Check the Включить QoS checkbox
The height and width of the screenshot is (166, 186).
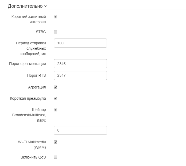(x=56, y=157)
